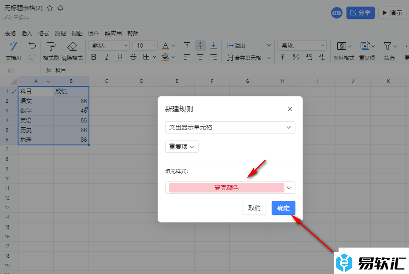Select cell containing 数学

36,111
